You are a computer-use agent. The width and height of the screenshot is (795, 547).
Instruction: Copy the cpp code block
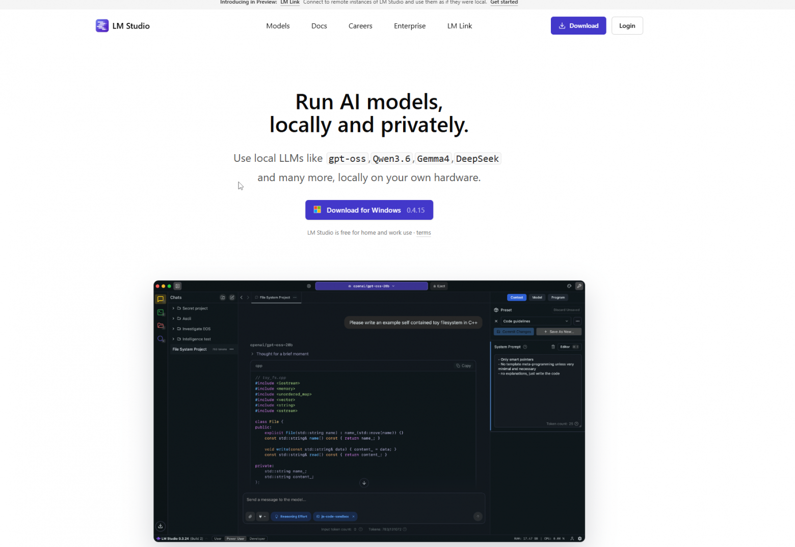click(463, 366)
